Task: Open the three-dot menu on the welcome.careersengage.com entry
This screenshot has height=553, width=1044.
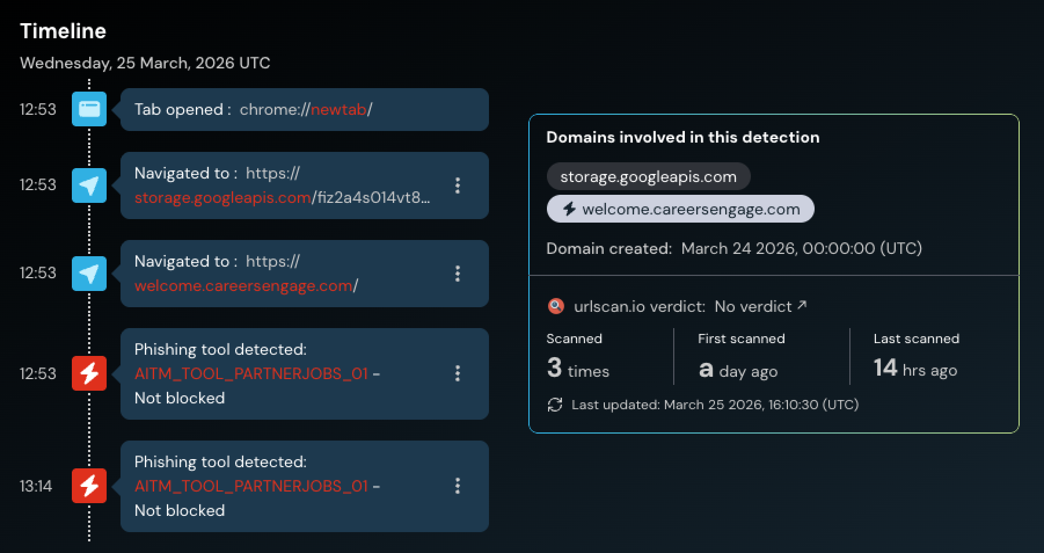Action: point(458,274)
